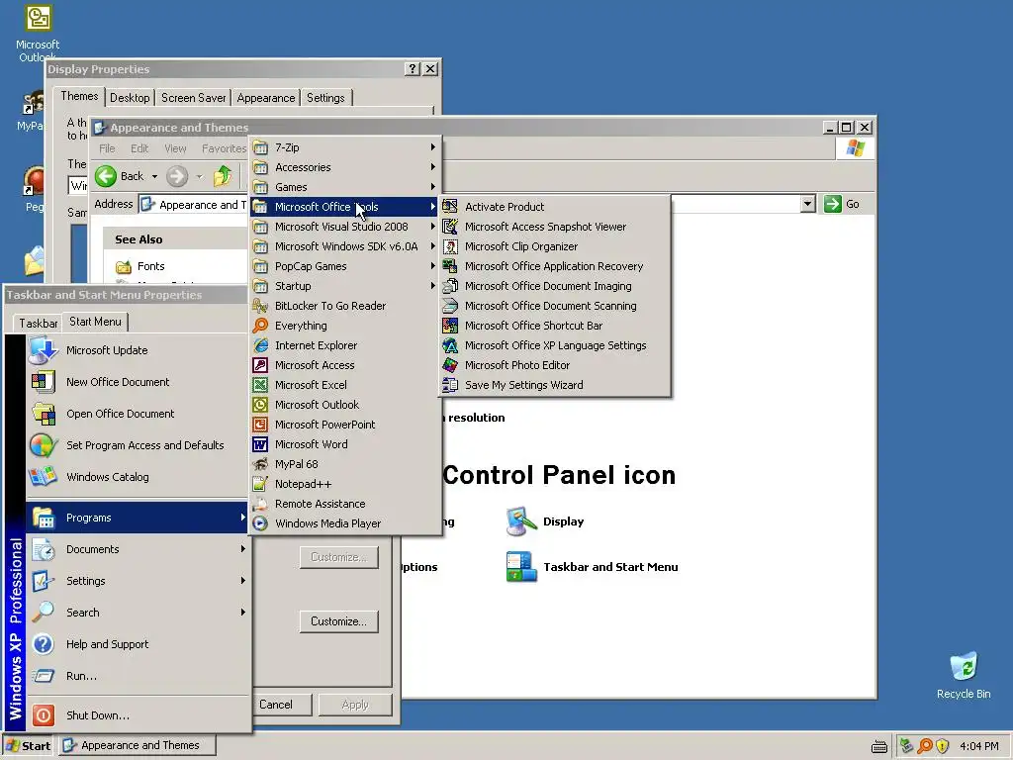Screen dimensions: 1013x760
Task: Expand Search in Start menu
Action: coord(138,613)
